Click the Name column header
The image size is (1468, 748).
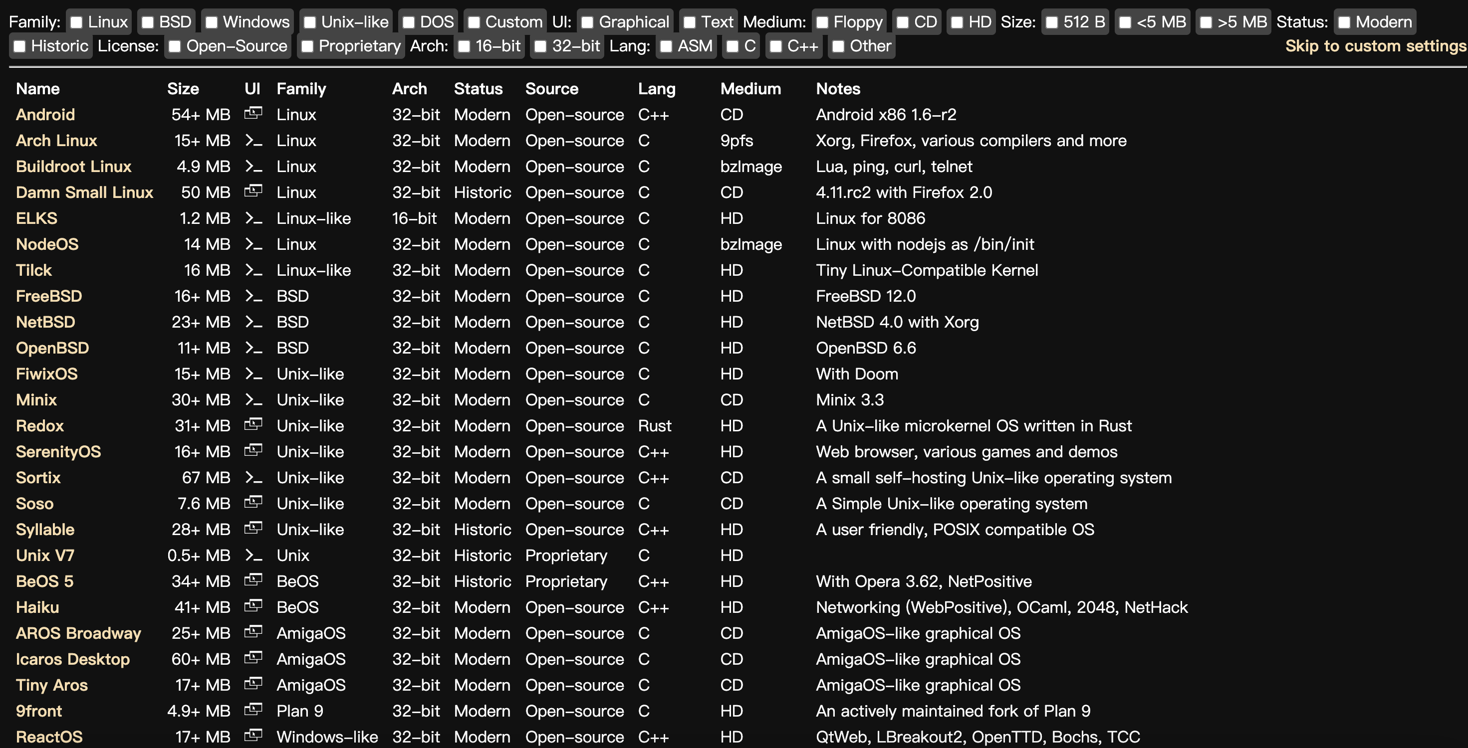coord(37,89)
